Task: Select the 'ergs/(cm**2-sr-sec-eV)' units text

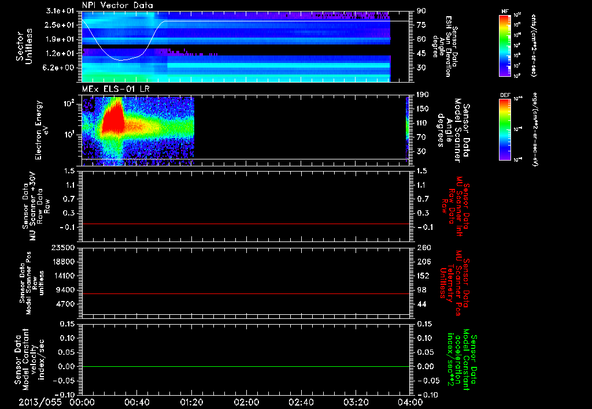Action: (535, 129)
